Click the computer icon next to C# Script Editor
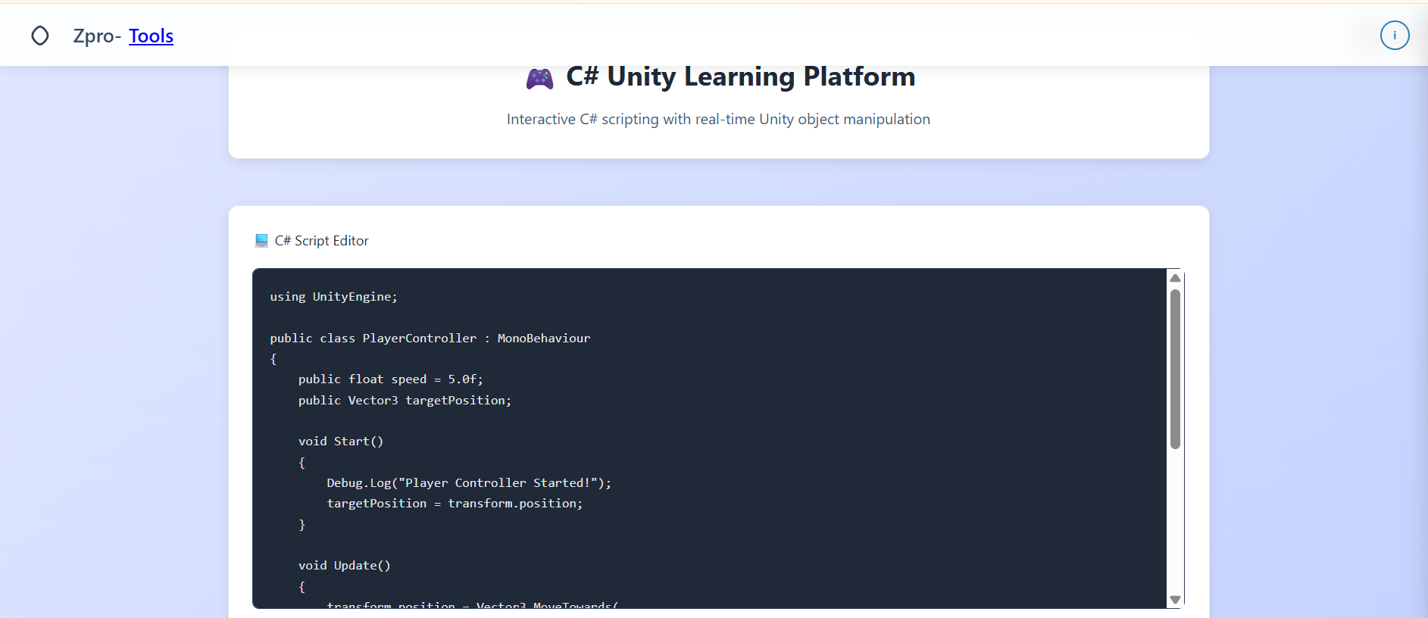 (261, 241)
